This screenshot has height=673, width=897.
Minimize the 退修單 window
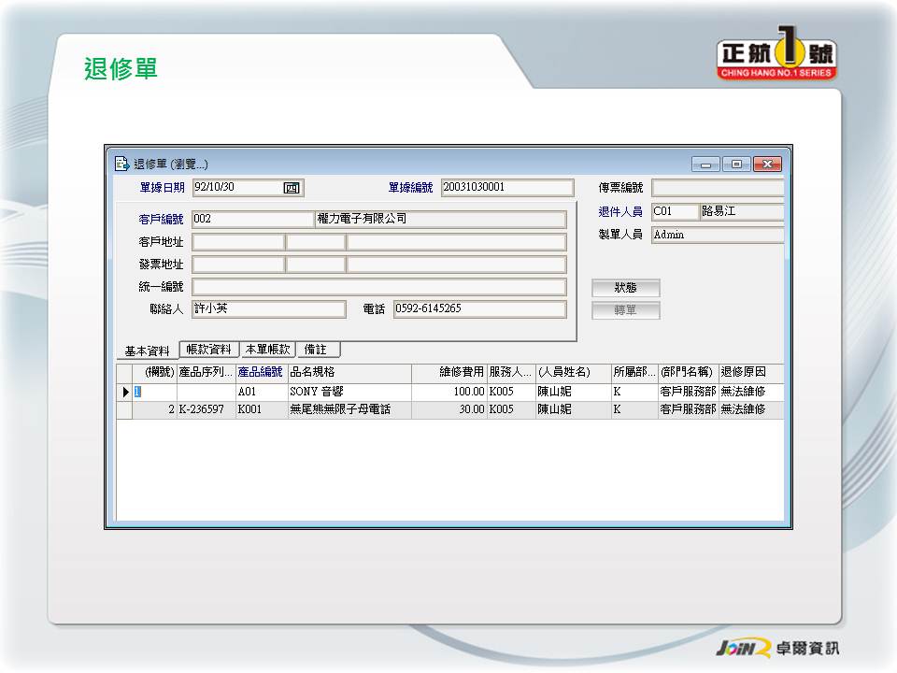pyautogui.click(x=705, y=165)
